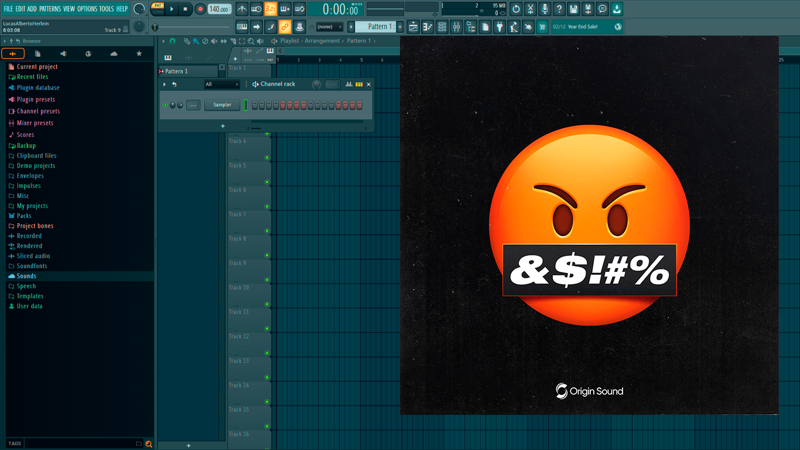
Task: Toggle the playlist snap magnet icon
Action: 172,41
